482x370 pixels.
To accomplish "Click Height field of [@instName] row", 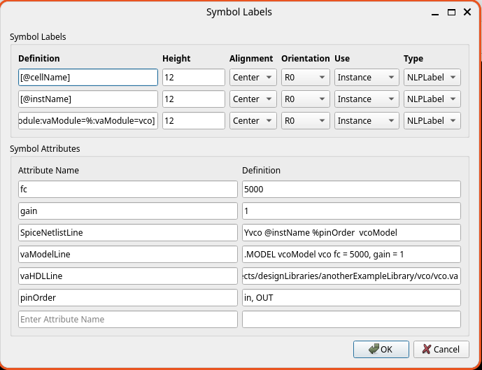I will coord(193,99).
